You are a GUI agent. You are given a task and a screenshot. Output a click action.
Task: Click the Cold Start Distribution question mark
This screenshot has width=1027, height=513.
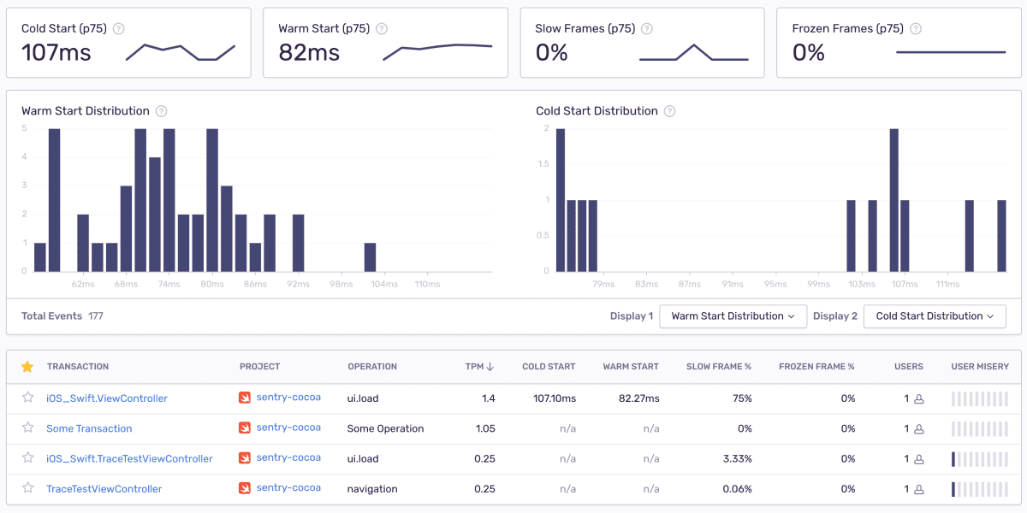[669, 110]
